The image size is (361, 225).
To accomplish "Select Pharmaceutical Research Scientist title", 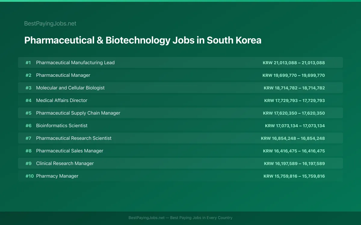I will (74, 138).
